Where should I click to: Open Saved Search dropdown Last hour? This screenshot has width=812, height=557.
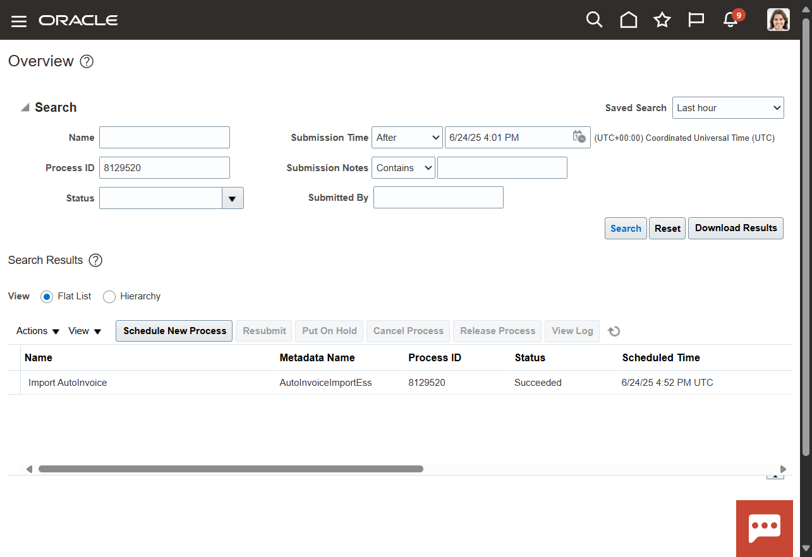[x=728, y=108]
